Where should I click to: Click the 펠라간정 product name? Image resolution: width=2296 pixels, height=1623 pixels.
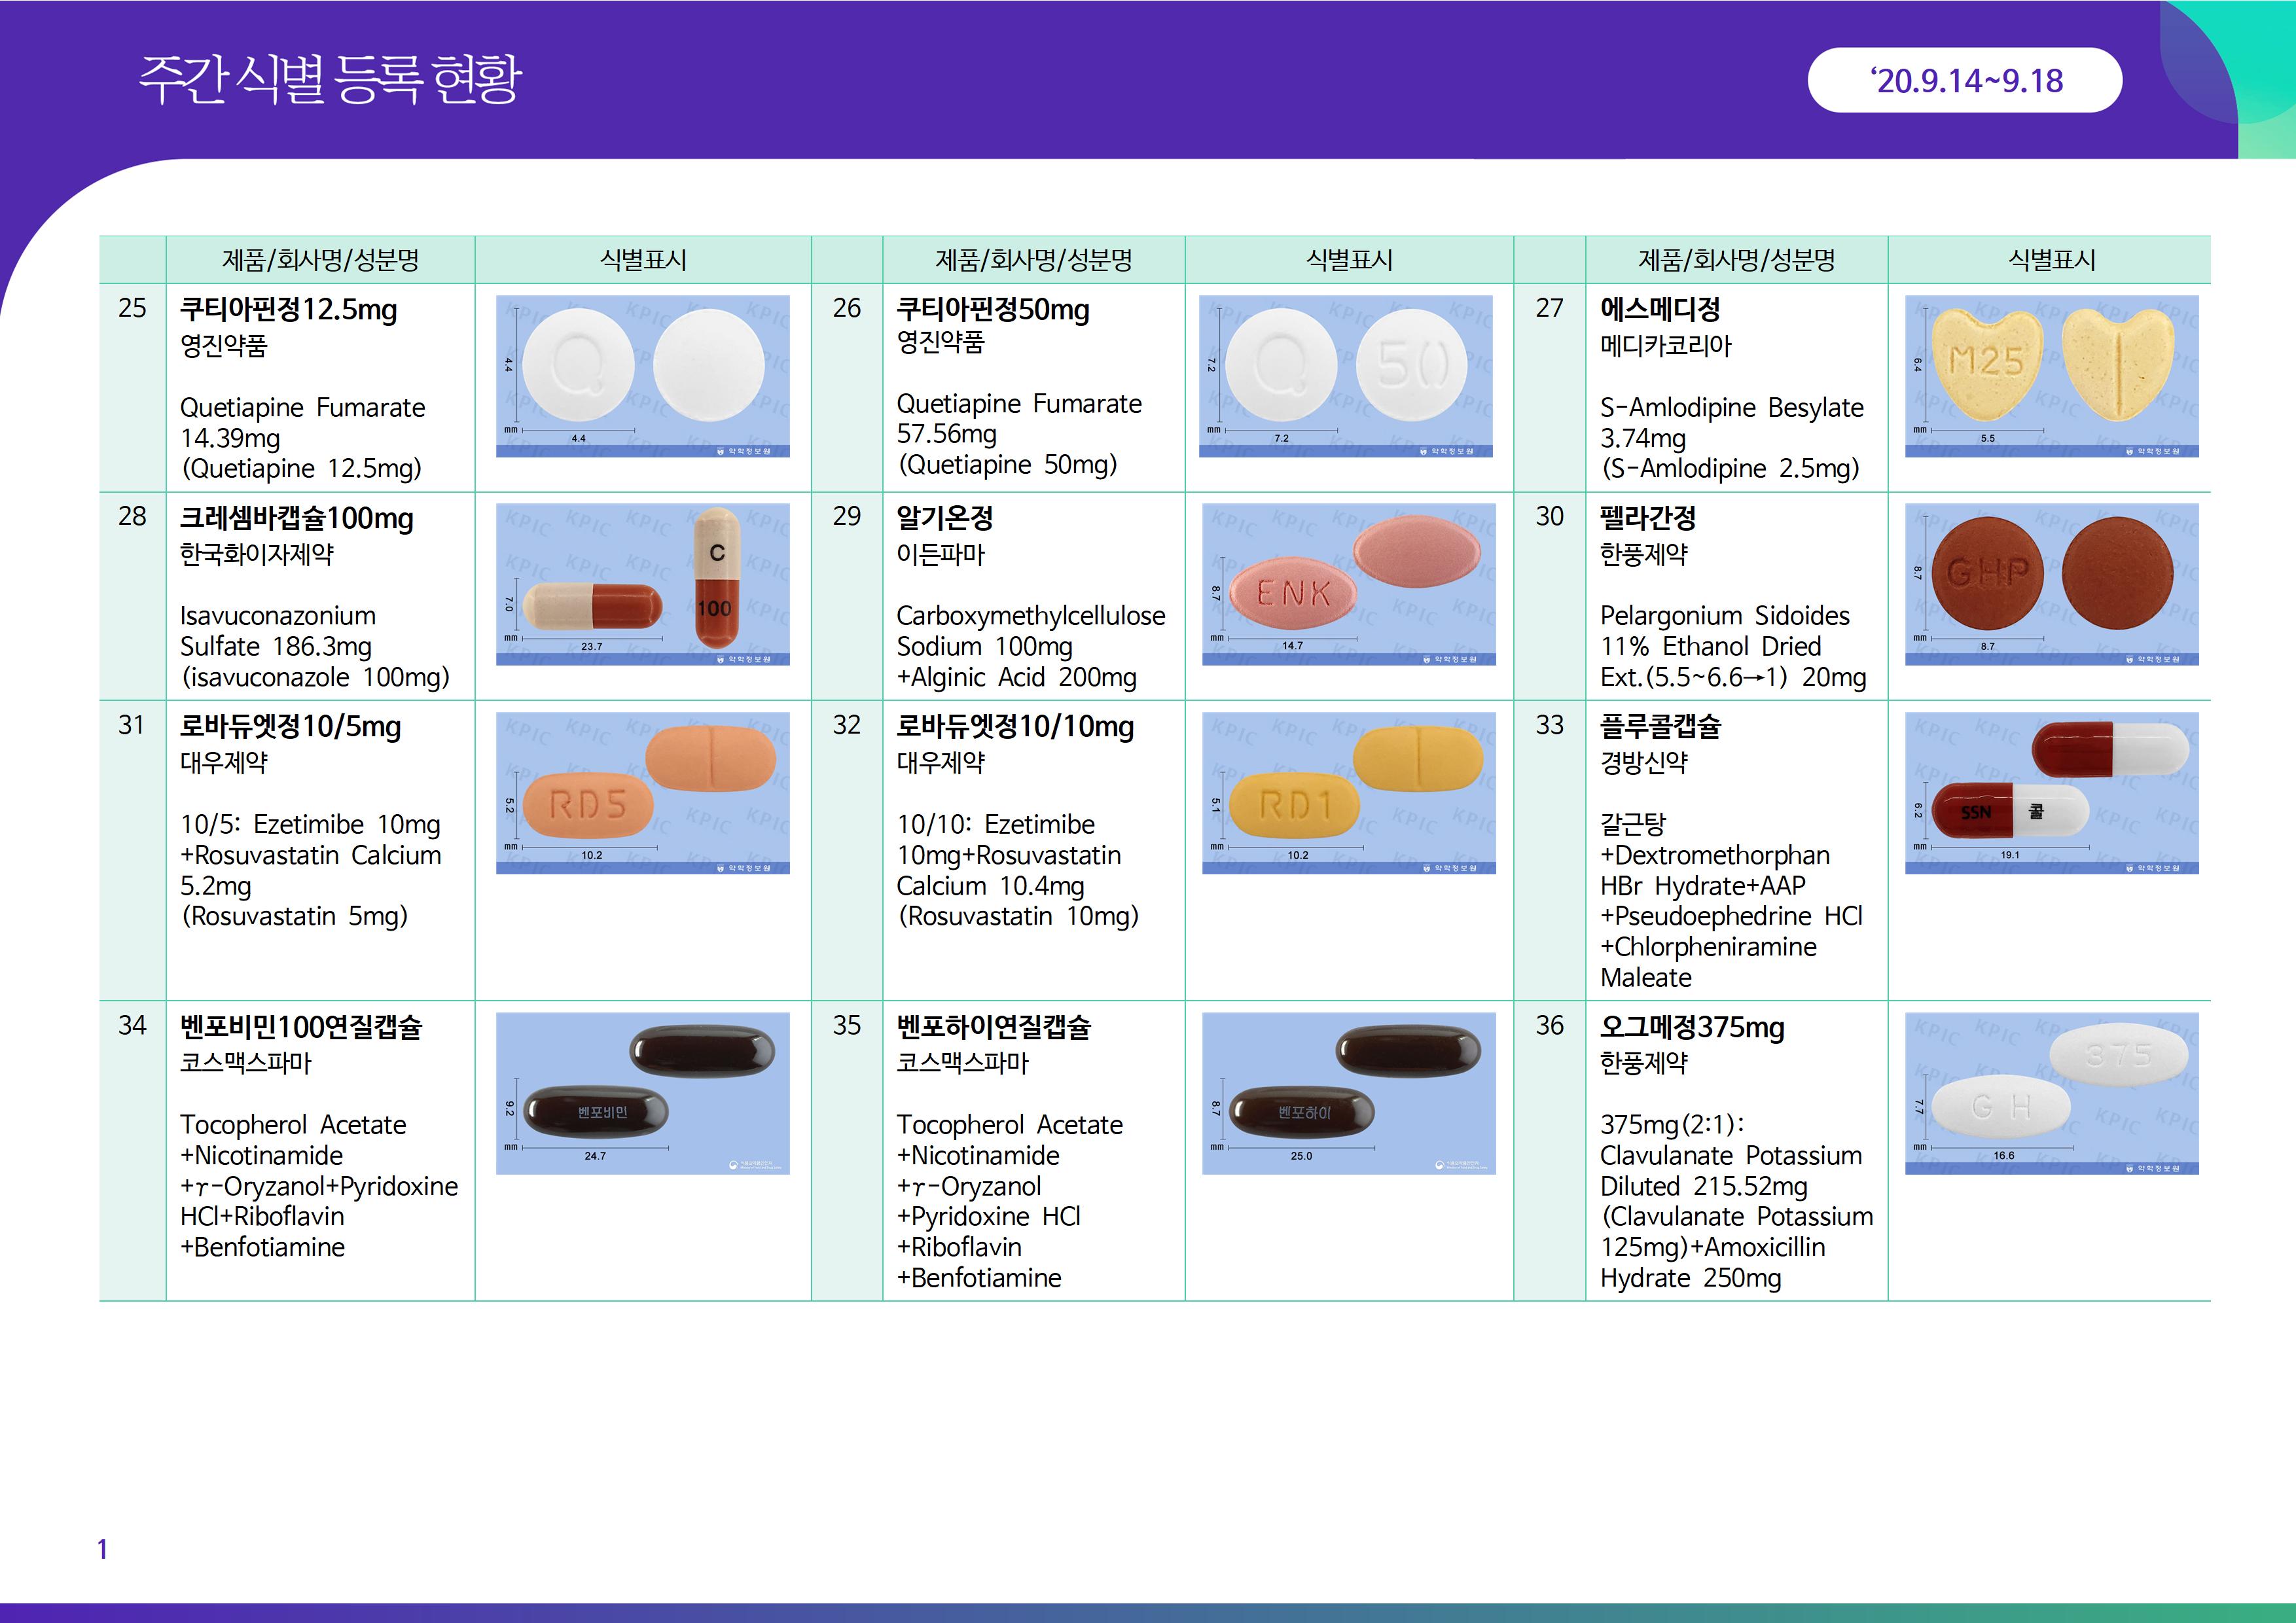[1647, 518]
